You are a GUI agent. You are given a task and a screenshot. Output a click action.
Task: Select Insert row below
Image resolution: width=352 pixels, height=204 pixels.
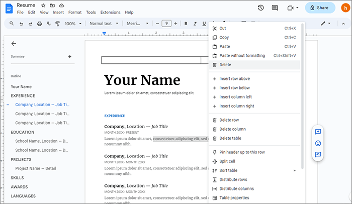[x=254, y=88]
